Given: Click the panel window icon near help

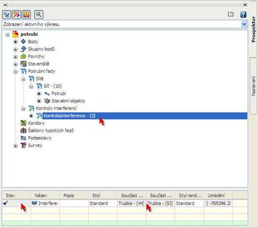Looking at the screenshot, I should [231, 15].
